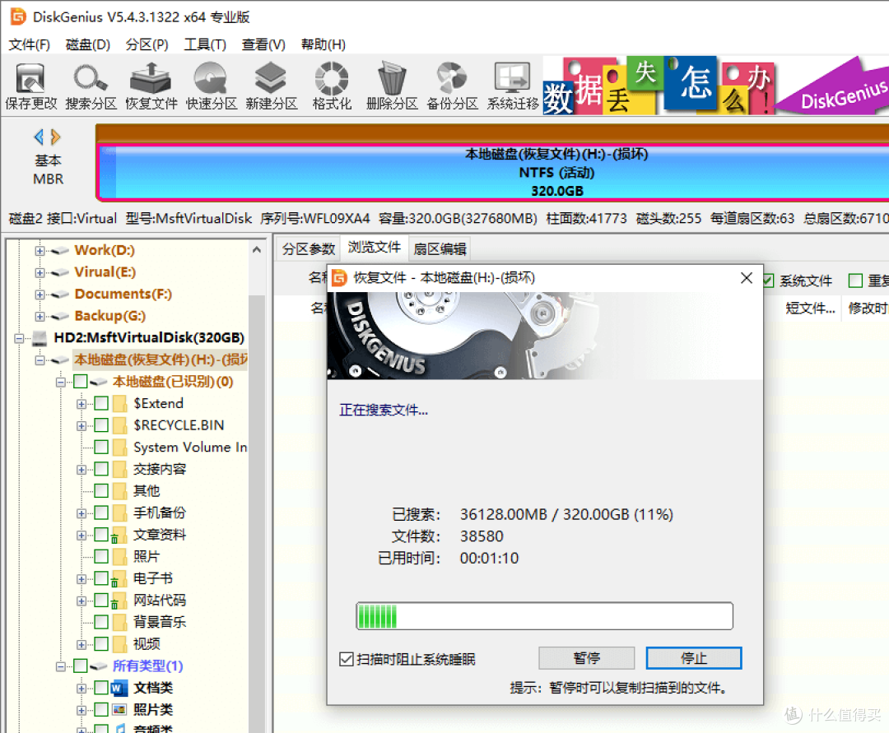Click the 背景音乐 folder icon
This screenshot has height=733, width=889.
(119, 623)
